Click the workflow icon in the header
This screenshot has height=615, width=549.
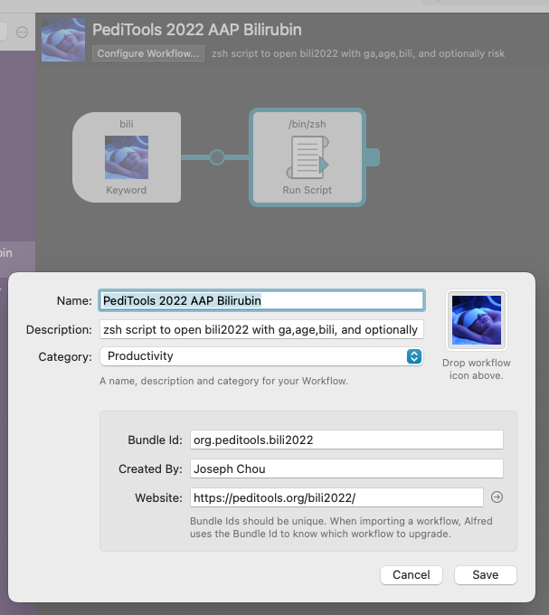tap(63, 39)
